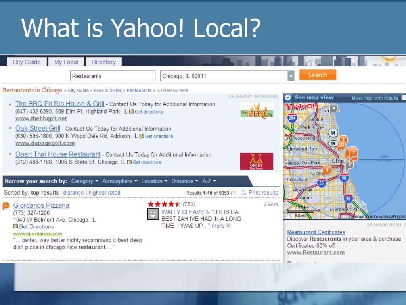Expand the location field dropdown arrow
Screen dimensions: 406x305
291,76
